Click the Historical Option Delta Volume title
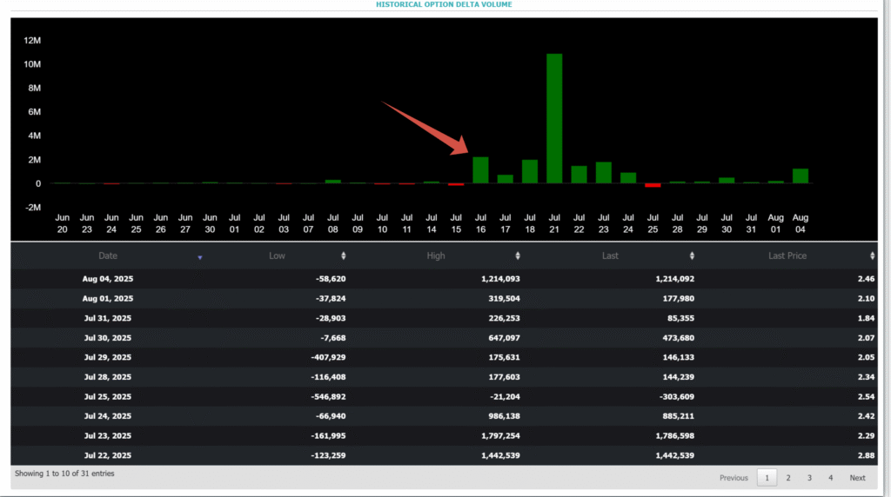This screenshot has width=891, height=497. click(444, 4)
